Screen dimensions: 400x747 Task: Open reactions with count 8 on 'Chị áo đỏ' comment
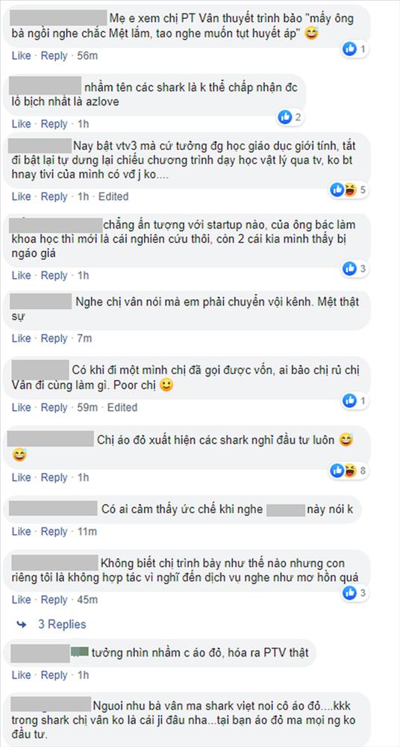pyautogui.click(x=348, y=471)
